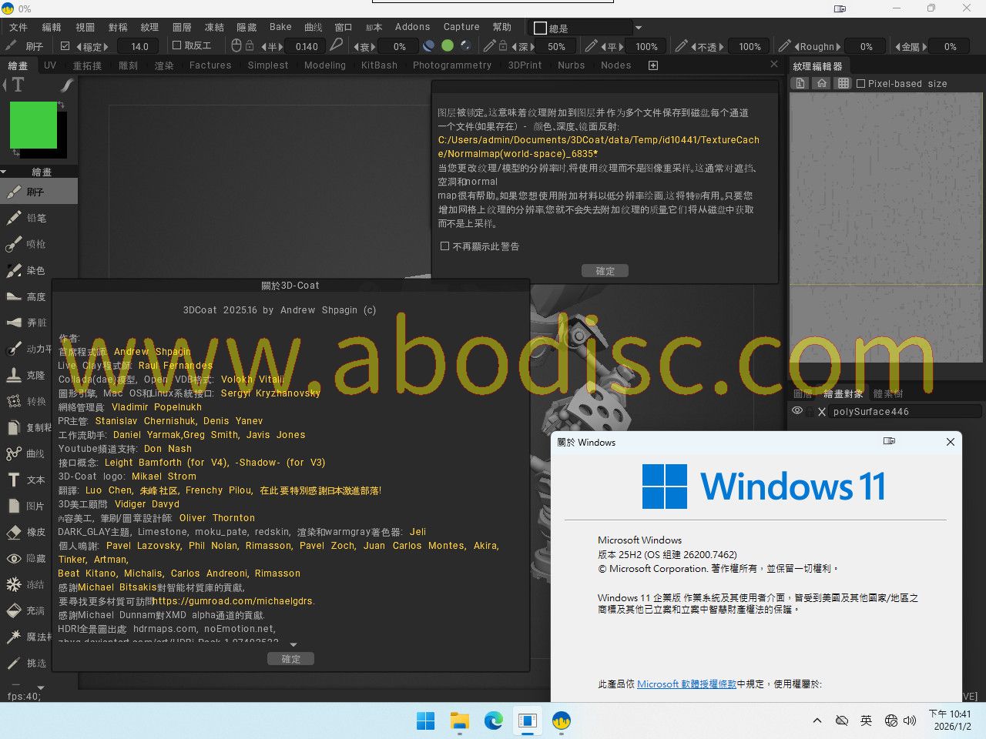The image size is (986, 739).
Task: Select the 橡皮 eraser tool
Action: (x=31, y=532)
